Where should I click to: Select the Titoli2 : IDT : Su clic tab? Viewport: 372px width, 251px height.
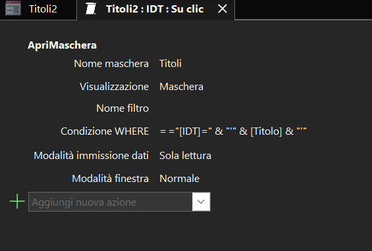(155, 9)
